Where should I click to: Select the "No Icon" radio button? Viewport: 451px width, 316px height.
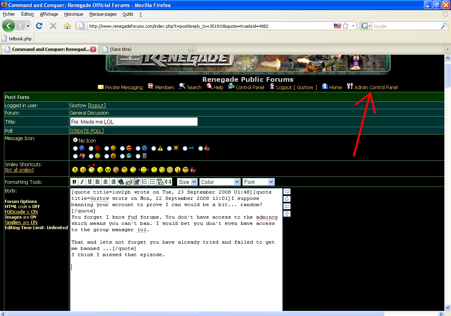coord(75,140)
